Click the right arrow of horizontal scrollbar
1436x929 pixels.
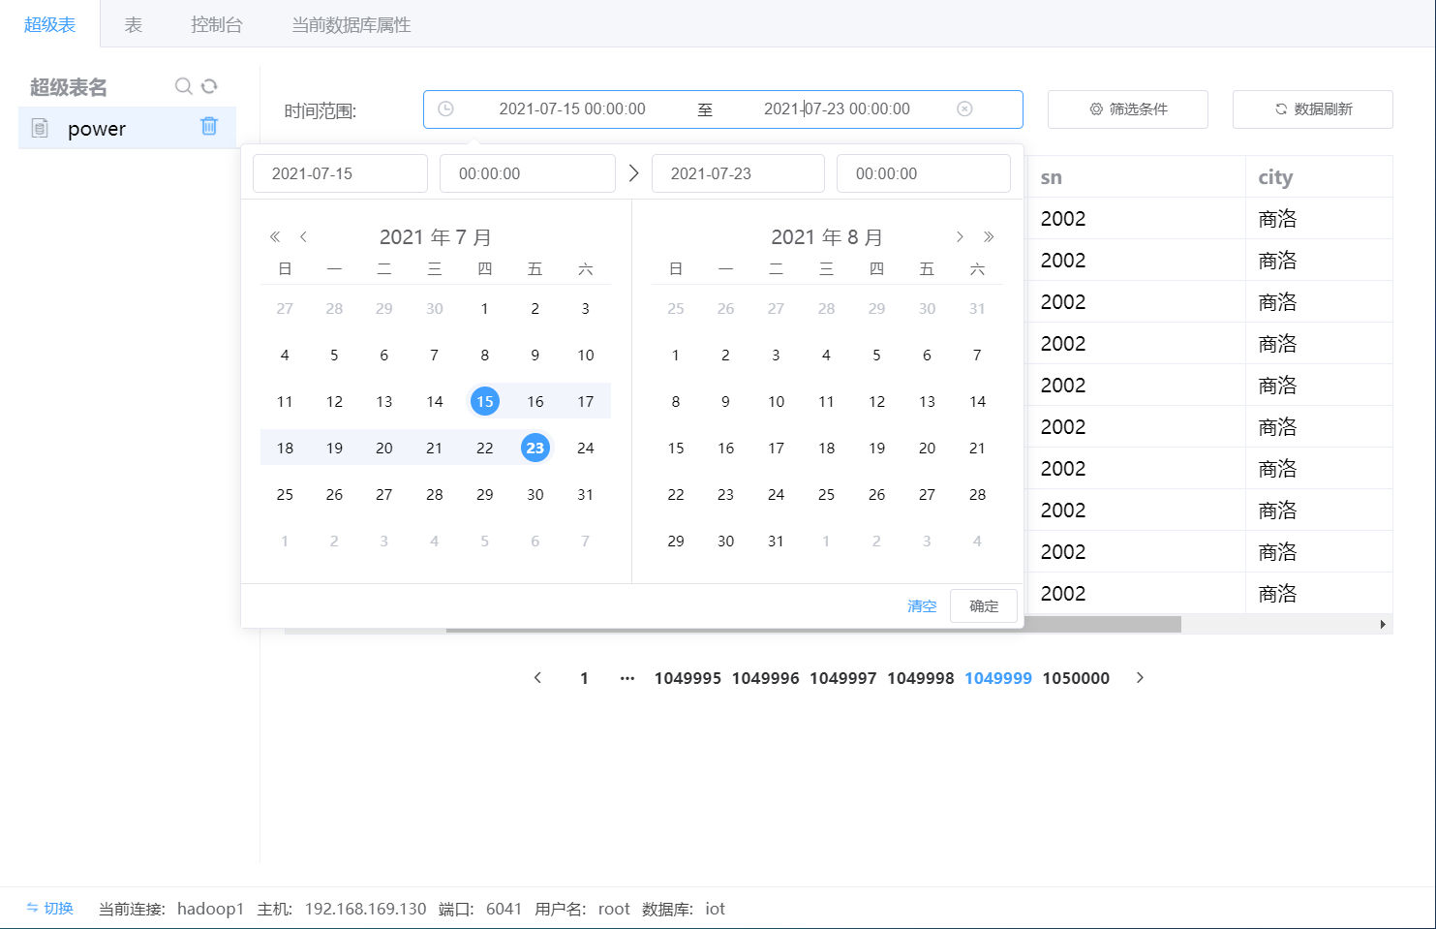coord(1383,625)
